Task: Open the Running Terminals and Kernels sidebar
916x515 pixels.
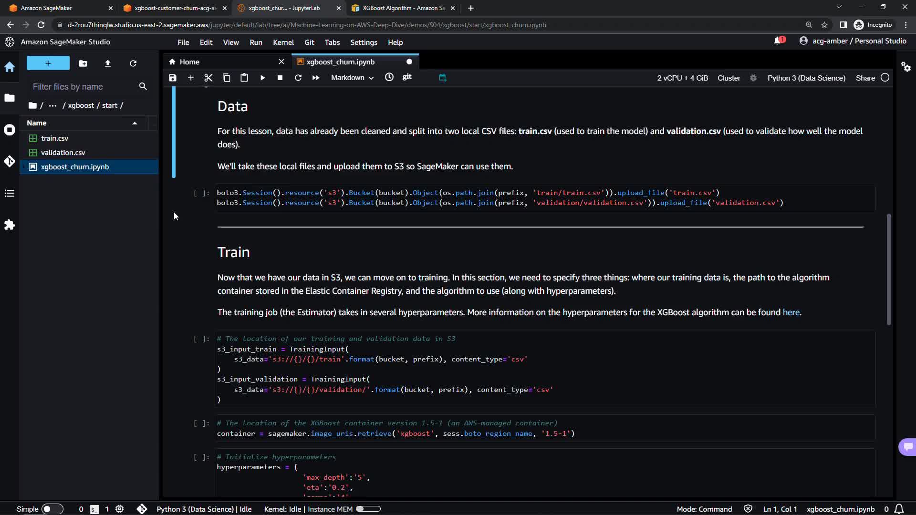Action: click(10, 130)
